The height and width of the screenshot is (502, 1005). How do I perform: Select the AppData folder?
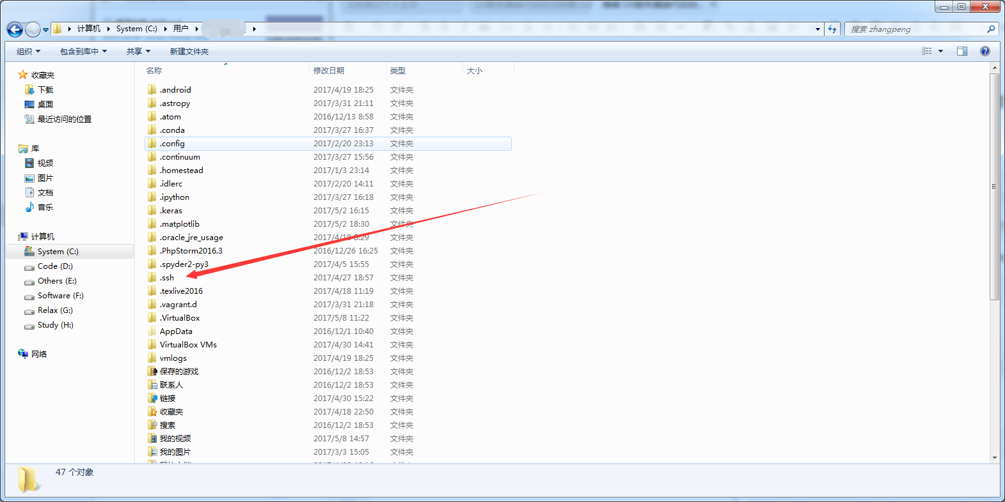pos(176,331)
